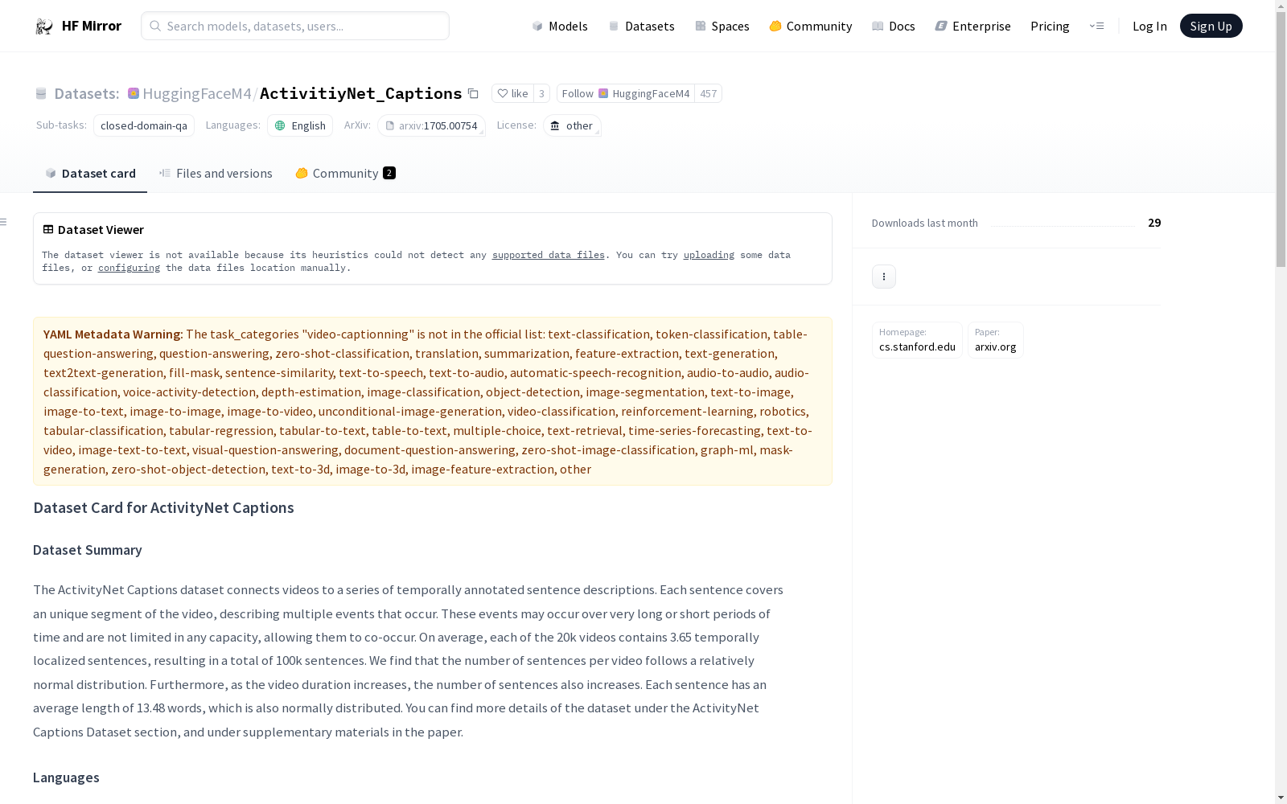Open the arxiv.org paper link
Viewport: 1287px width, 804px height.
(x=996, y=340)
